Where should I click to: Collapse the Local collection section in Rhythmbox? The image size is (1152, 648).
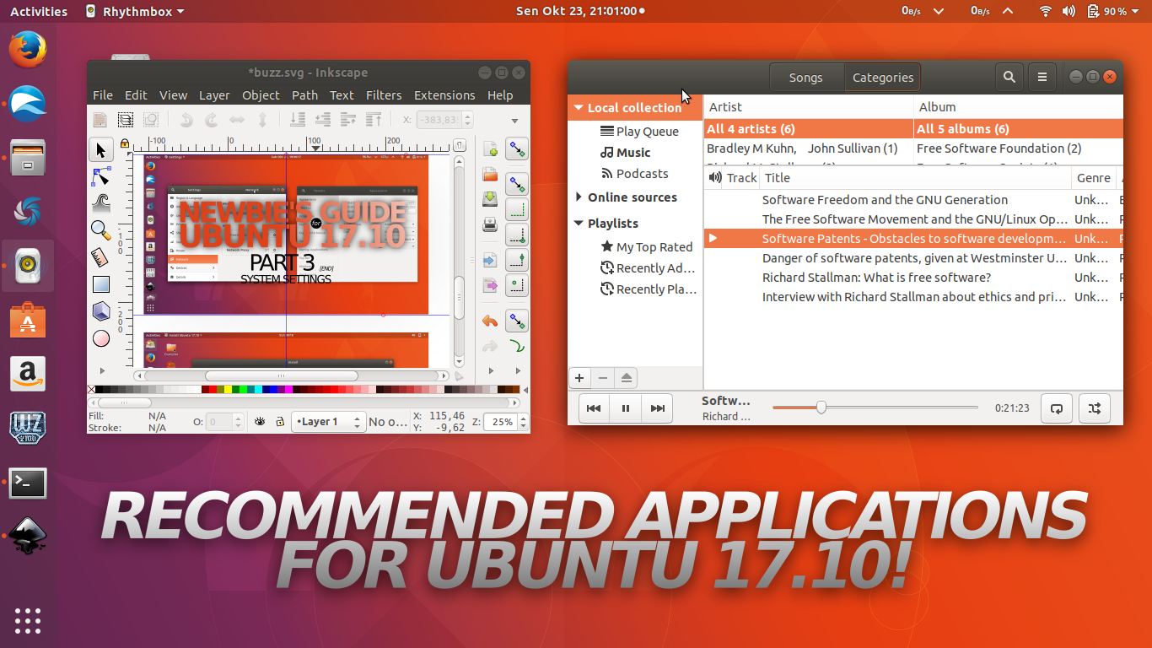579,108
